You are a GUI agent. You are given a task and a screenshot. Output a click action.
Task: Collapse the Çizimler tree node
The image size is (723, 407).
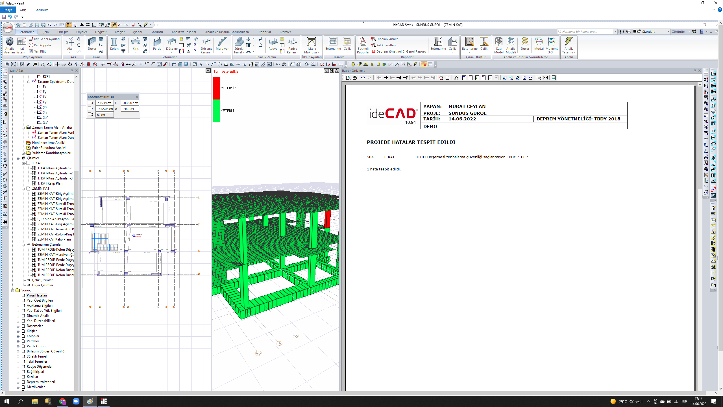(x=18, y=158)
